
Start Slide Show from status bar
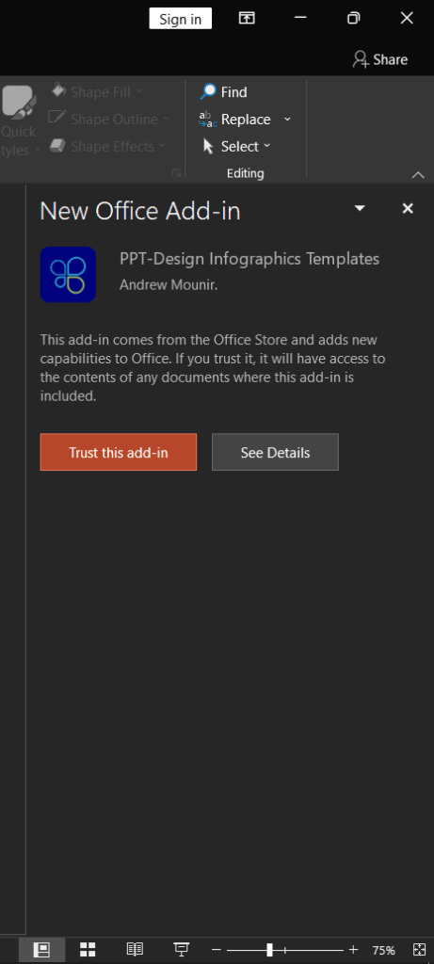182,950
